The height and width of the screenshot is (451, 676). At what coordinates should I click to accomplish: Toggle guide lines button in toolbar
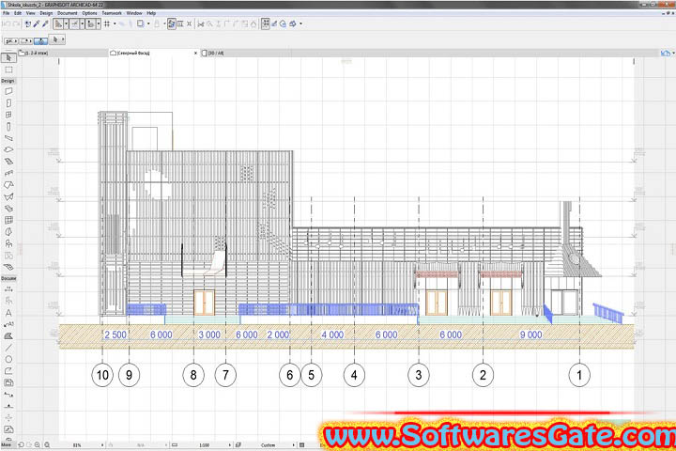pos(58,24)
